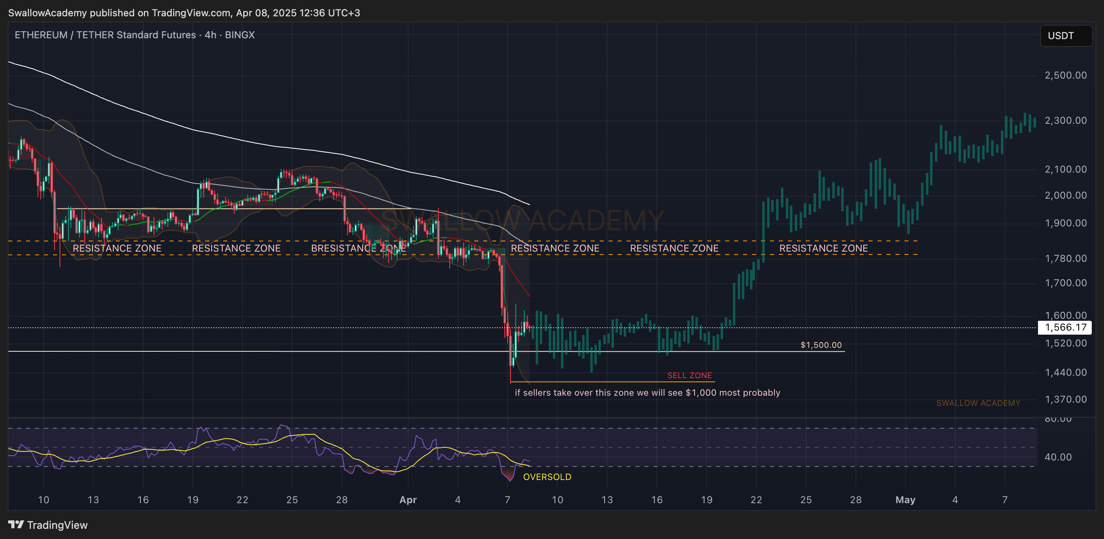This screenshot has height=539, width=1104.
Task: Click the TradingView text in footer
Action: [57, 525]
